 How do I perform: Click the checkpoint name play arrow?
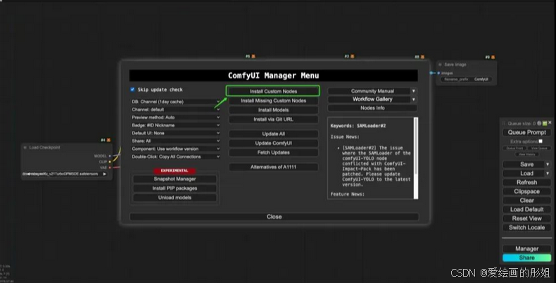tap(105, 174)
